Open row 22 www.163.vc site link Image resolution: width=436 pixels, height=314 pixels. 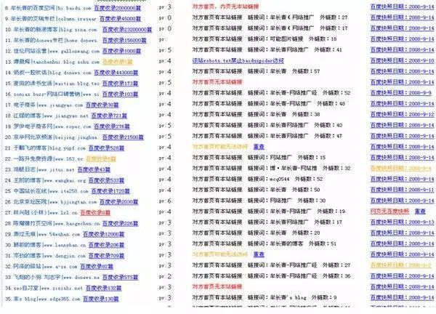(x=48, y=158)
